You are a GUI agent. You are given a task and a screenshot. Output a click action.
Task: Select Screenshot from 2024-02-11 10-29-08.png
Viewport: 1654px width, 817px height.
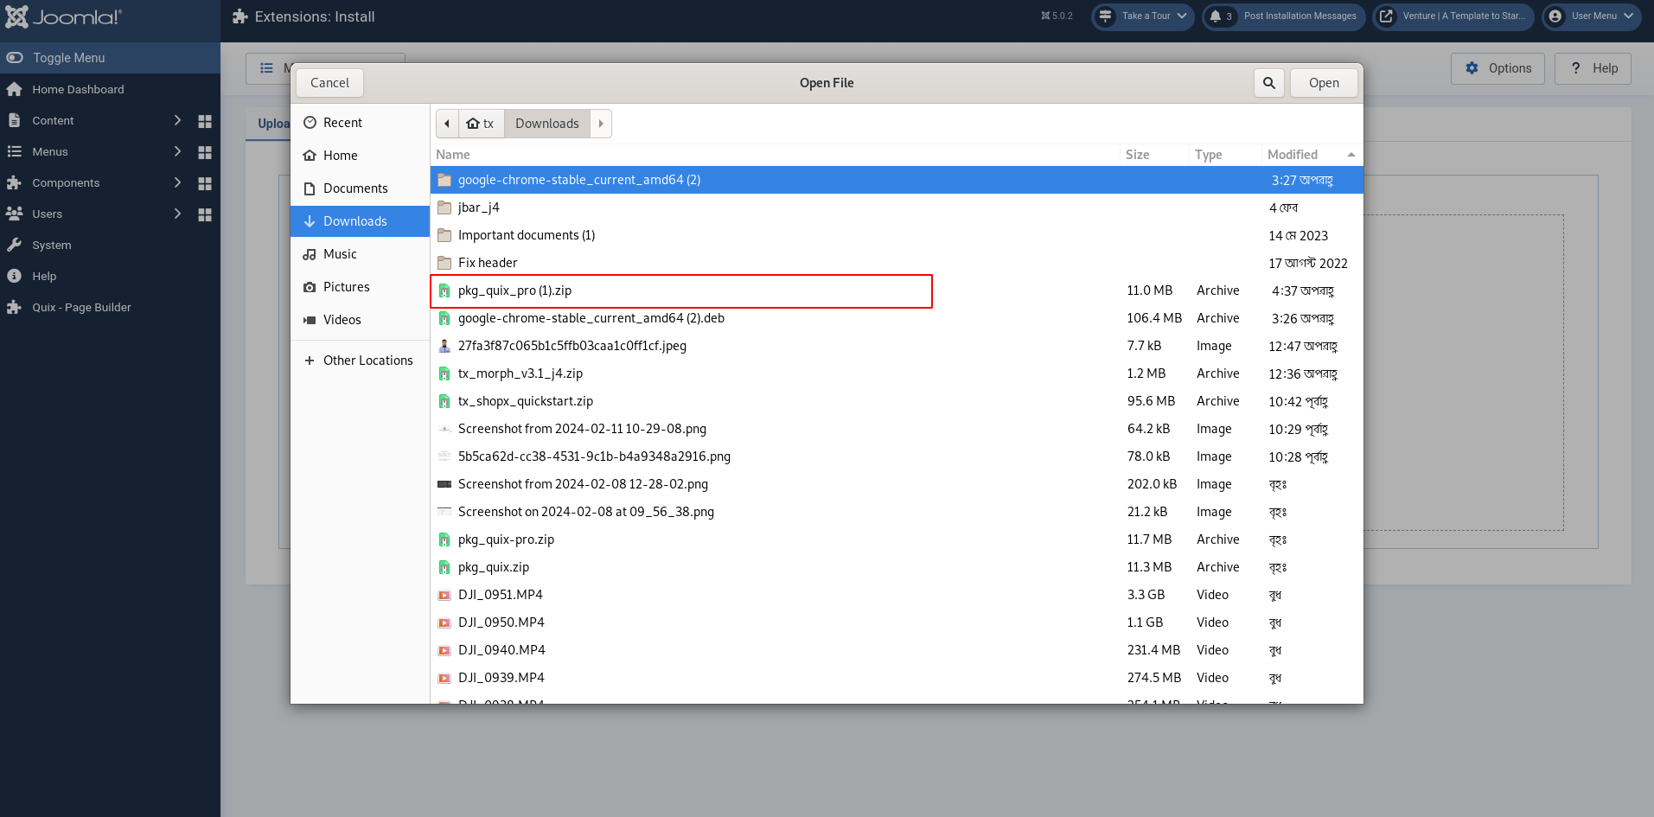(x=897, y=429)
